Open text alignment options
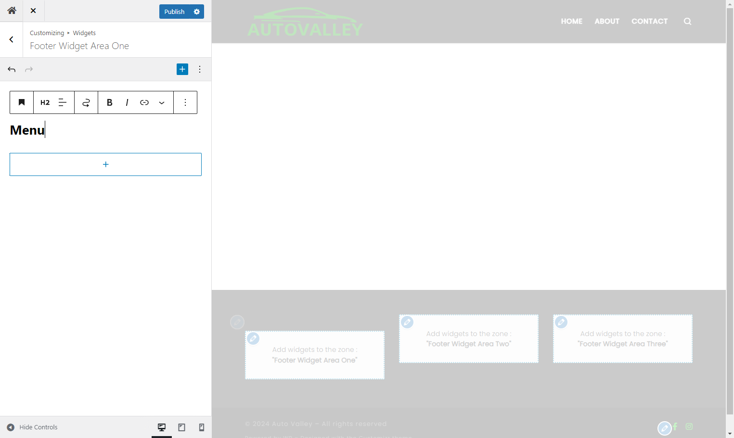The height and width of the screenshot is (438, 734). (63, 102)
